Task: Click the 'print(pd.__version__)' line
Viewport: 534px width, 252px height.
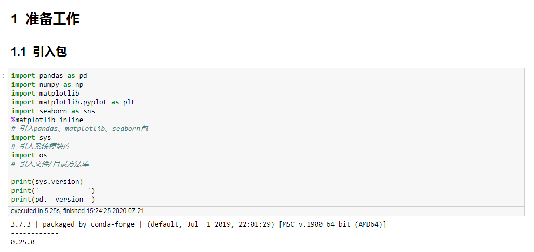Action: (53, 199)
